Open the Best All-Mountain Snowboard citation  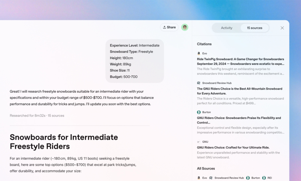[x=239, y=91]
